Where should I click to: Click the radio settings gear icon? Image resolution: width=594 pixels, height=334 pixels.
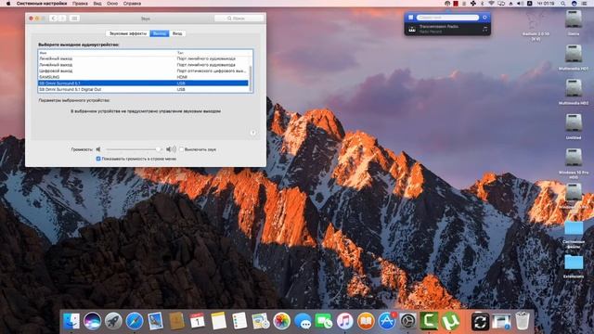coord(484,18)
